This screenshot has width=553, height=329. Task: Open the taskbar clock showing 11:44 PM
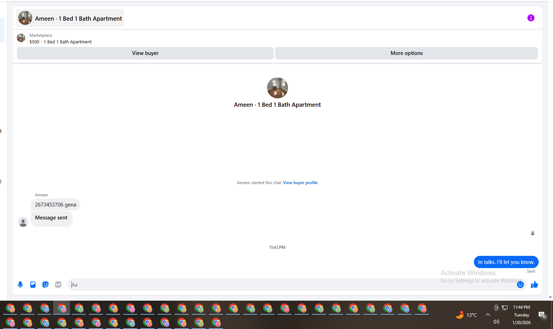(x=521, y=315)
